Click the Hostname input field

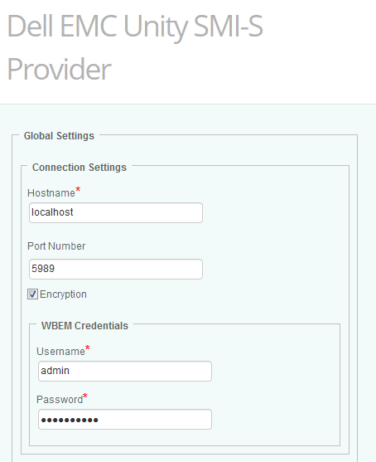point(116,212)
